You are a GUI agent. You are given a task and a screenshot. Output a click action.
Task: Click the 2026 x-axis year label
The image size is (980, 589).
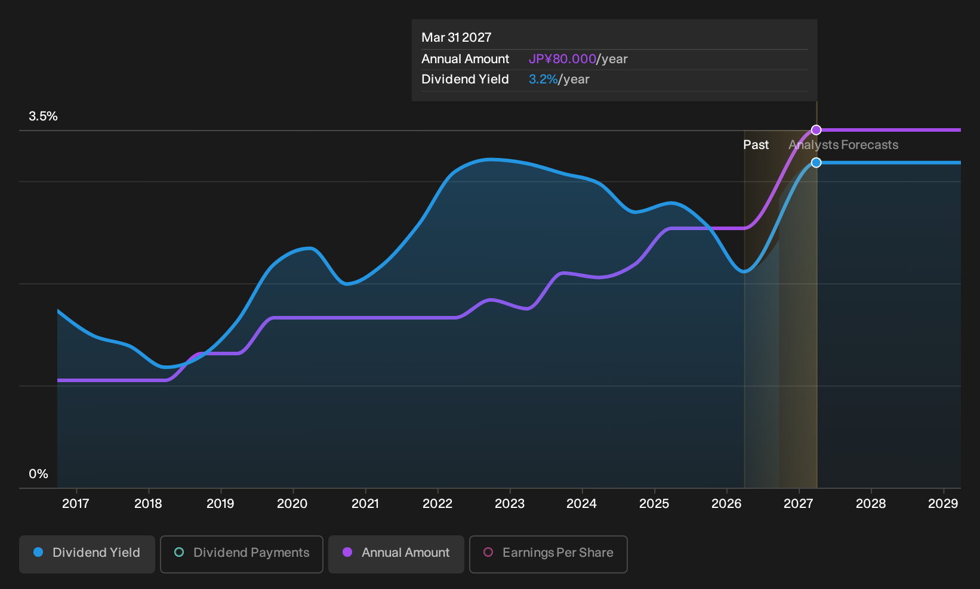click(x=726, y=504)
